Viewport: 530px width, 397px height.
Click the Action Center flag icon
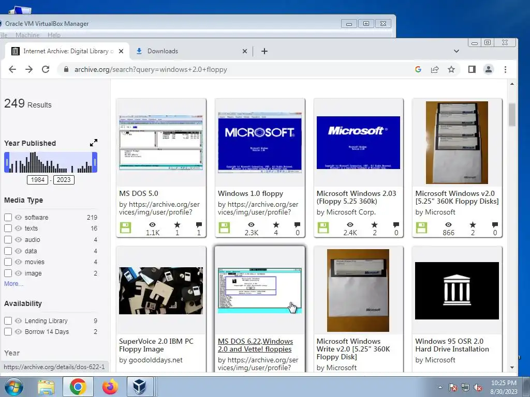(452, 388)
